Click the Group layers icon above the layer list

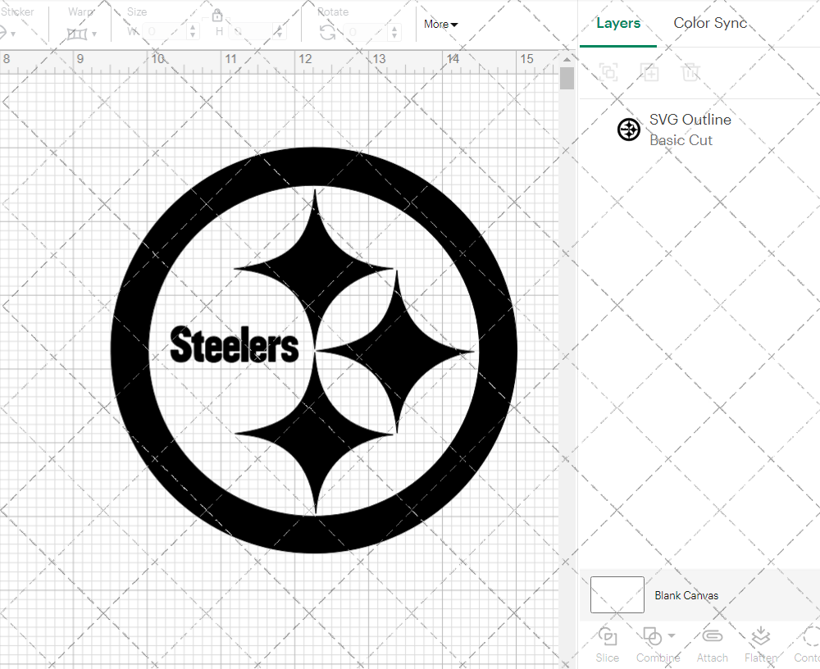point(608,72)
